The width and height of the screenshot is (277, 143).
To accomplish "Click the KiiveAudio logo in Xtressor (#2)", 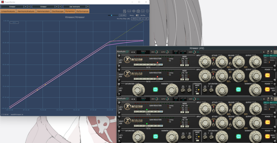I will (123, 52).
